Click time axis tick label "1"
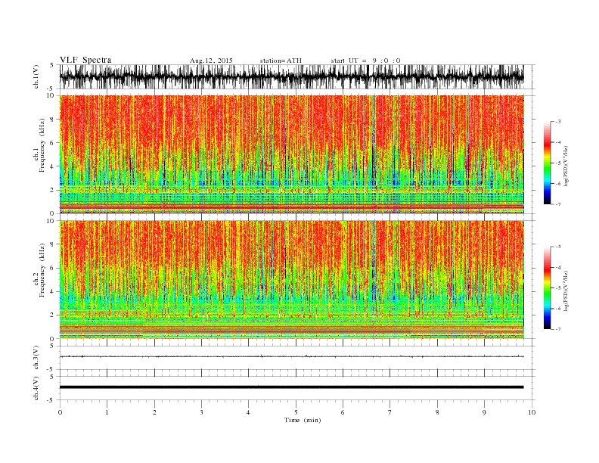The width and height of the screenshot is (599, 463). point(107,412)
